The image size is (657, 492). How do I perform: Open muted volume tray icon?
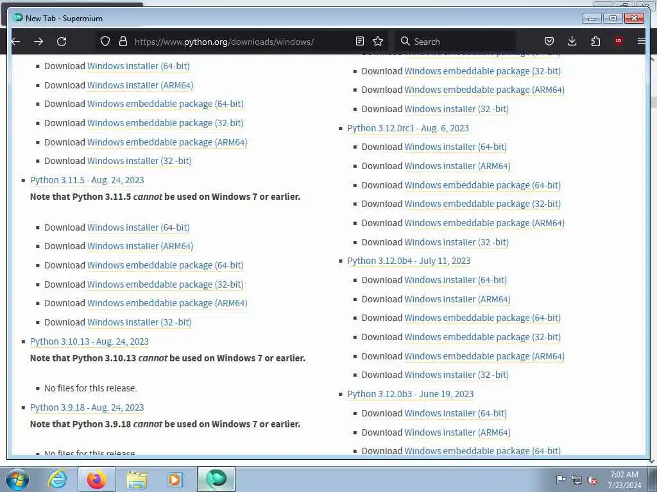592,480
